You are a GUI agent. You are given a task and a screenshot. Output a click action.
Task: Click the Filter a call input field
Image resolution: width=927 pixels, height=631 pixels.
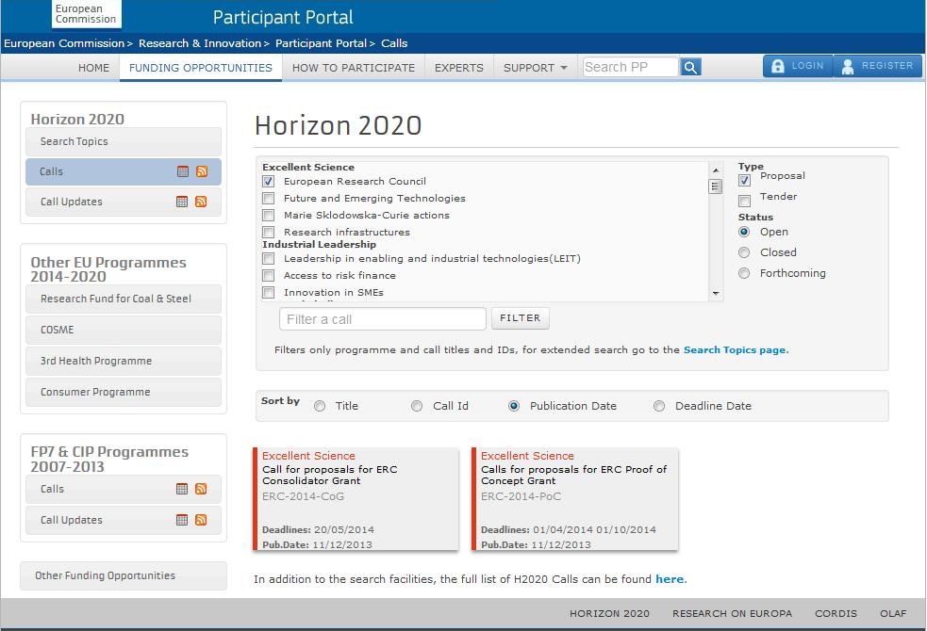pos(383,318)
